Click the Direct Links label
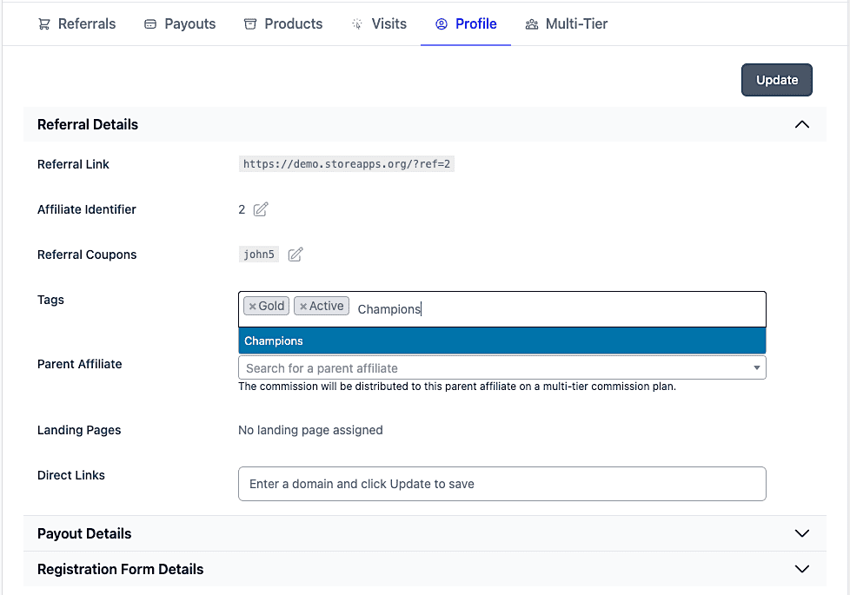The height and width of the screenshot is (595, 850). point(71,475)
